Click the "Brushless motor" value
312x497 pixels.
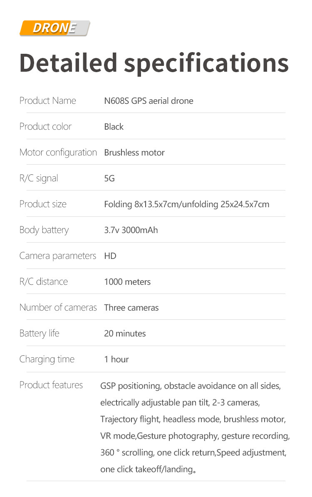[x=134, y=153]
